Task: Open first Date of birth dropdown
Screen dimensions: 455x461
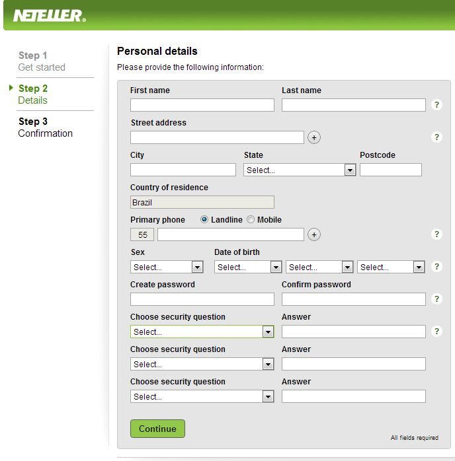Action: click(x=248, y=267)
